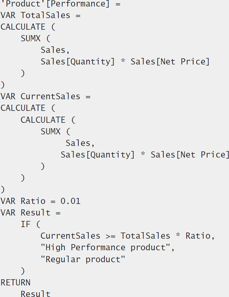Click the nested inner CALCULATE keyword
Image resolution: width=229 pixels, height=297 pixels.
tap(43, 120)
